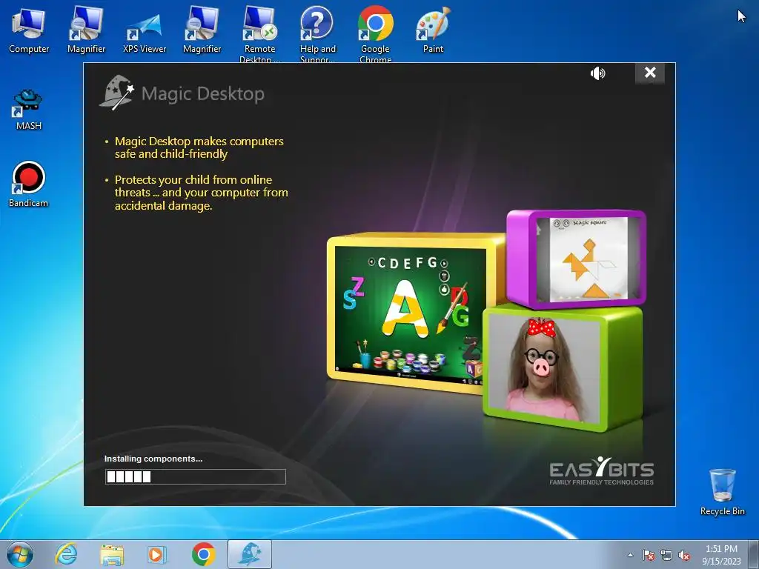The image size is (759, 569).
Task: Click the Show desktop button at taskbar end
Action: coord(754,555)
